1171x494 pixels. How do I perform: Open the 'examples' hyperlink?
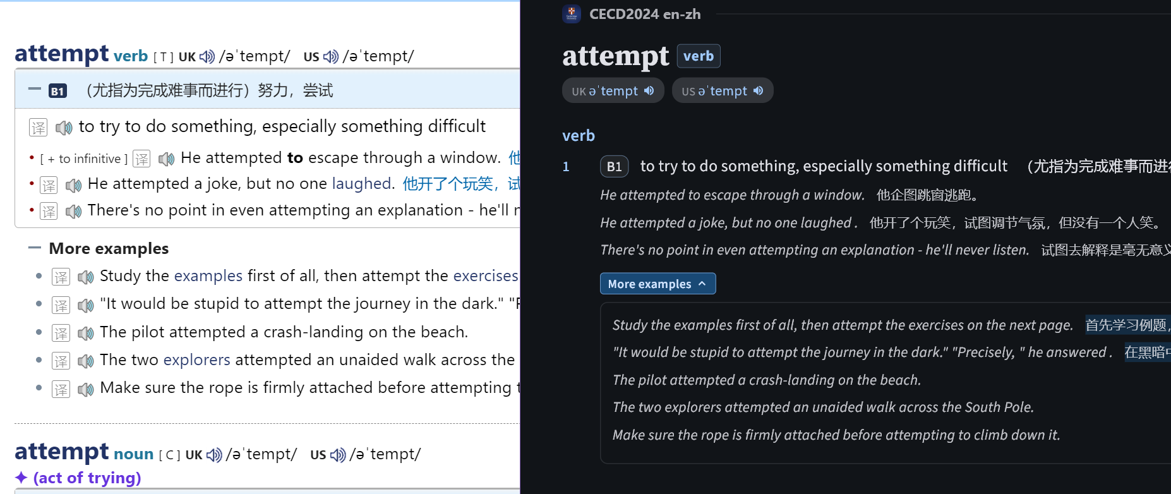click(x=208, y=276)
